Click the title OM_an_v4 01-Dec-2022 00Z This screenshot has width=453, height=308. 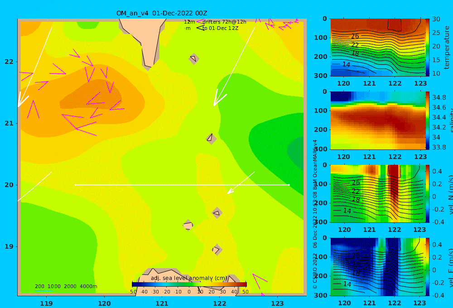162,13
